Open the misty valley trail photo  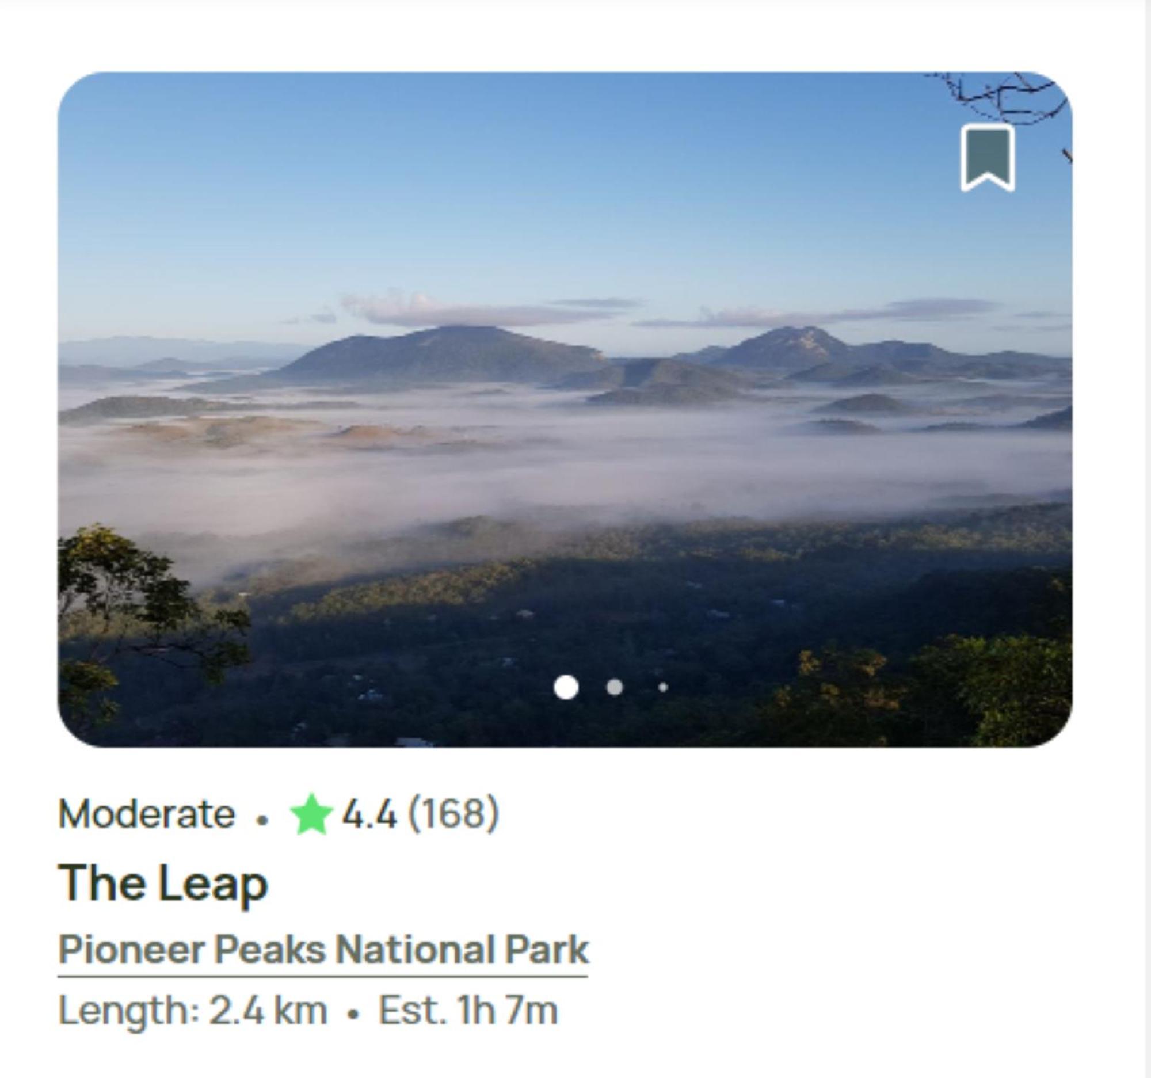(x=565, y=409)
